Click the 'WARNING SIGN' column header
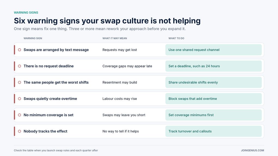Image resolution: width=278 pixels, height=156 pixels. tap(33, 38)
